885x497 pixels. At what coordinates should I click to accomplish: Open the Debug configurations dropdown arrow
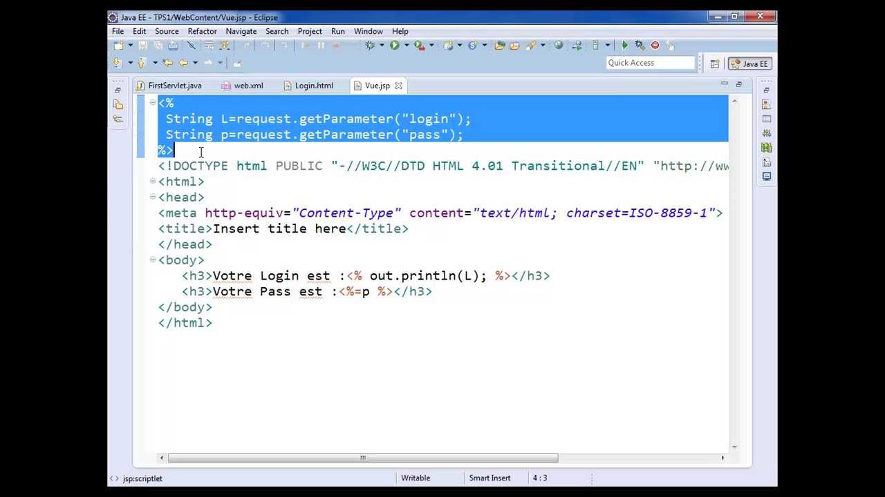point(382,46)
